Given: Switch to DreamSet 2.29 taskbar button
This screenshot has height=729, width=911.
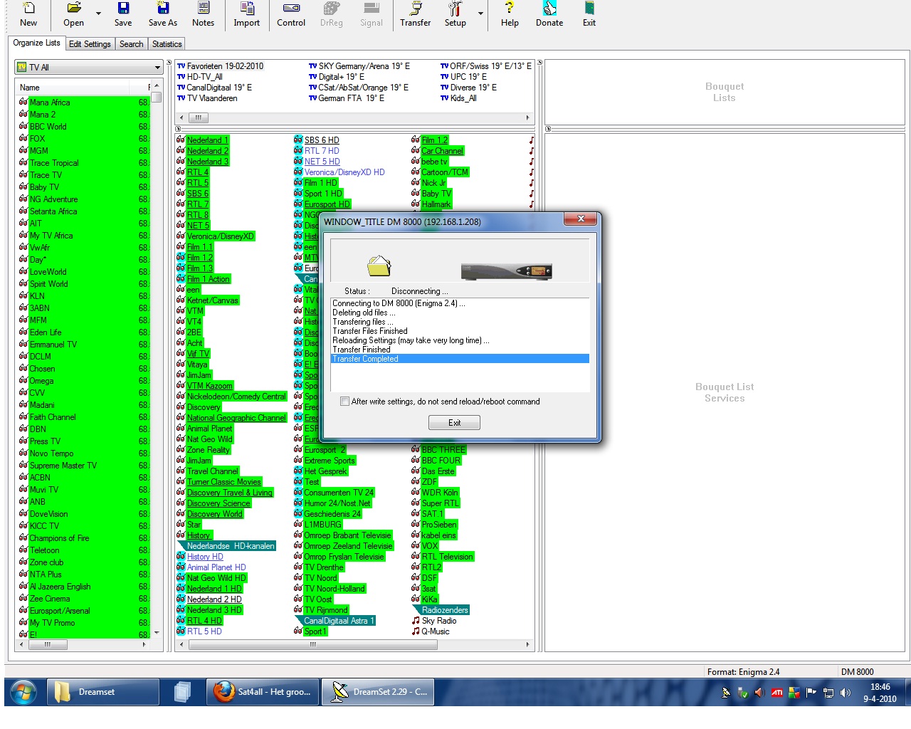Looking at the screenshot, I should coord(378,692).
